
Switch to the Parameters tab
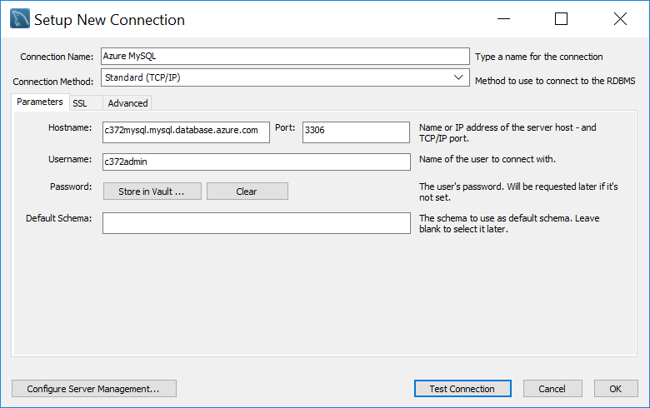point(40,102)
